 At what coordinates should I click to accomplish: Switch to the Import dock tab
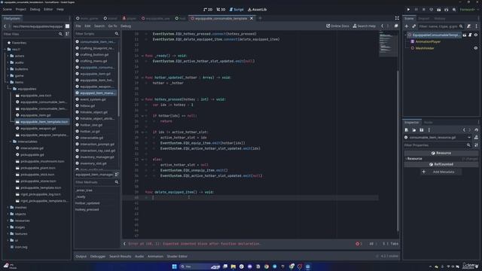pos(423,18)
